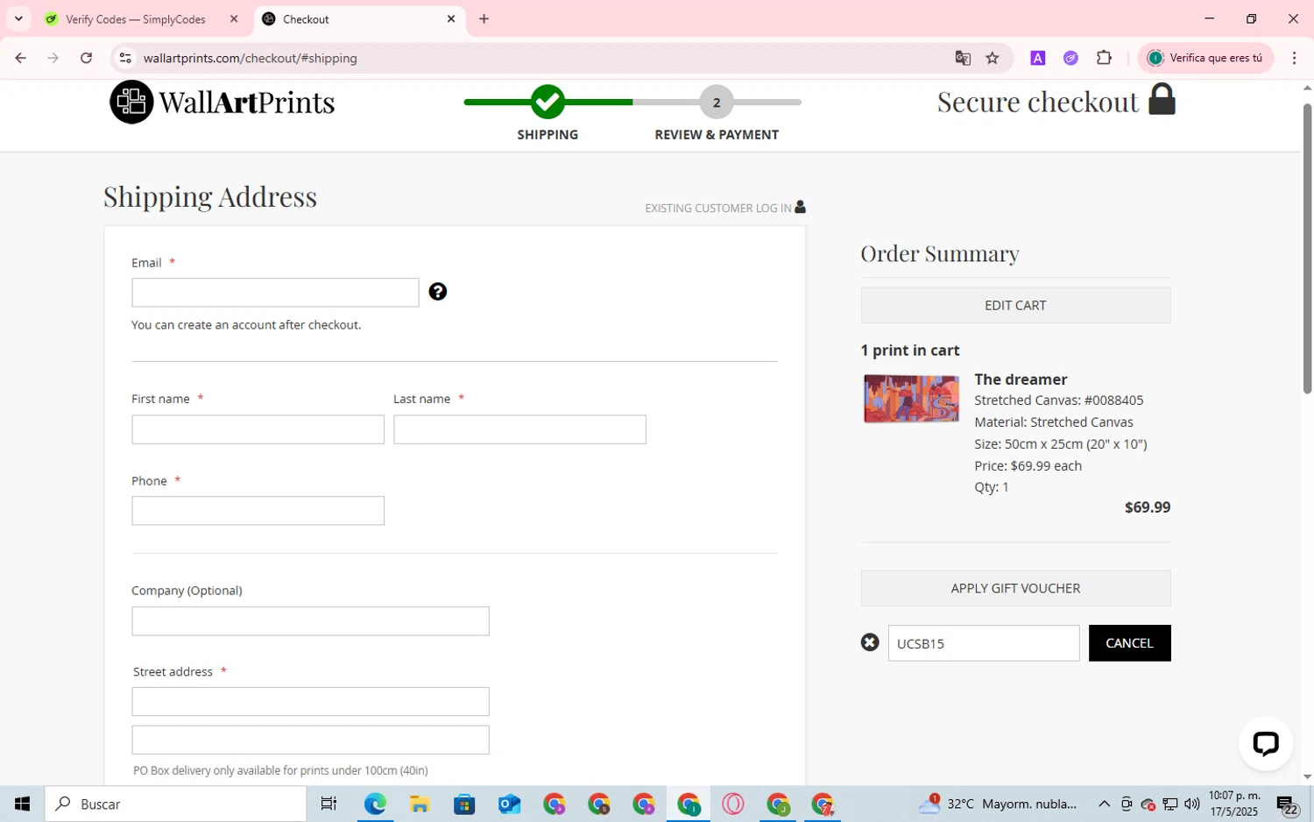Show hidden system tray icons
The height and width of the screenshot is (822, 1314).
[1104, 804]
